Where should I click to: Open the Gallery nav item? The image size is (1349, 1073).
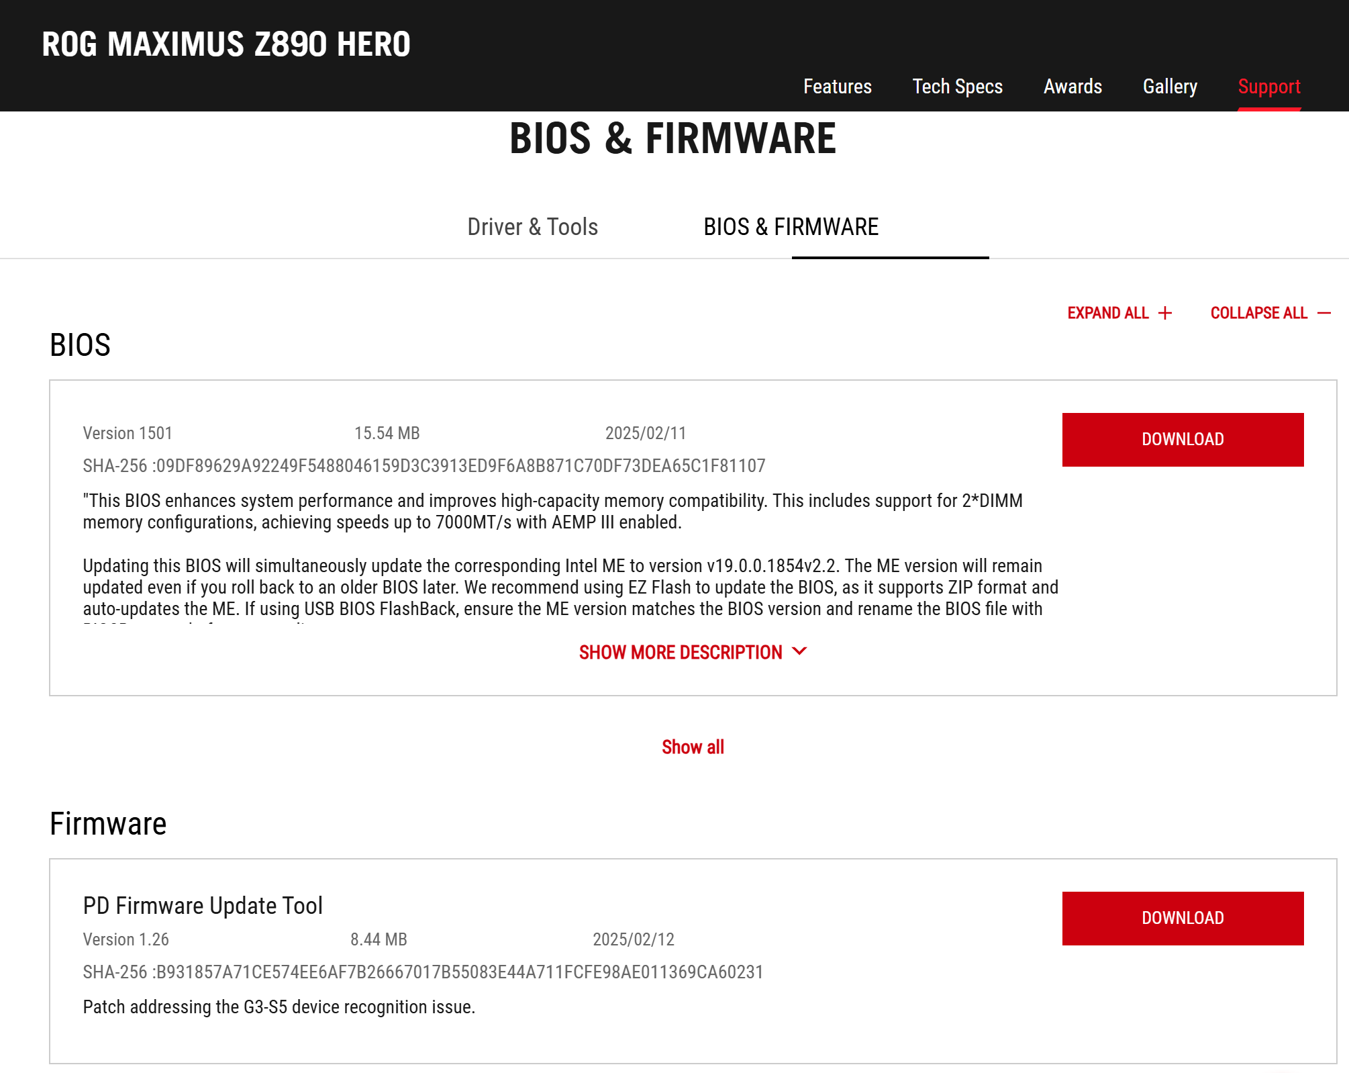pyautogui.click(x=1170, y=87)
